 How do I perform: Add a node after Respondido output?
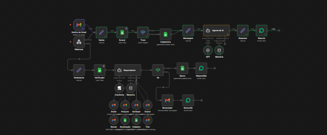(x=215, y=68)
